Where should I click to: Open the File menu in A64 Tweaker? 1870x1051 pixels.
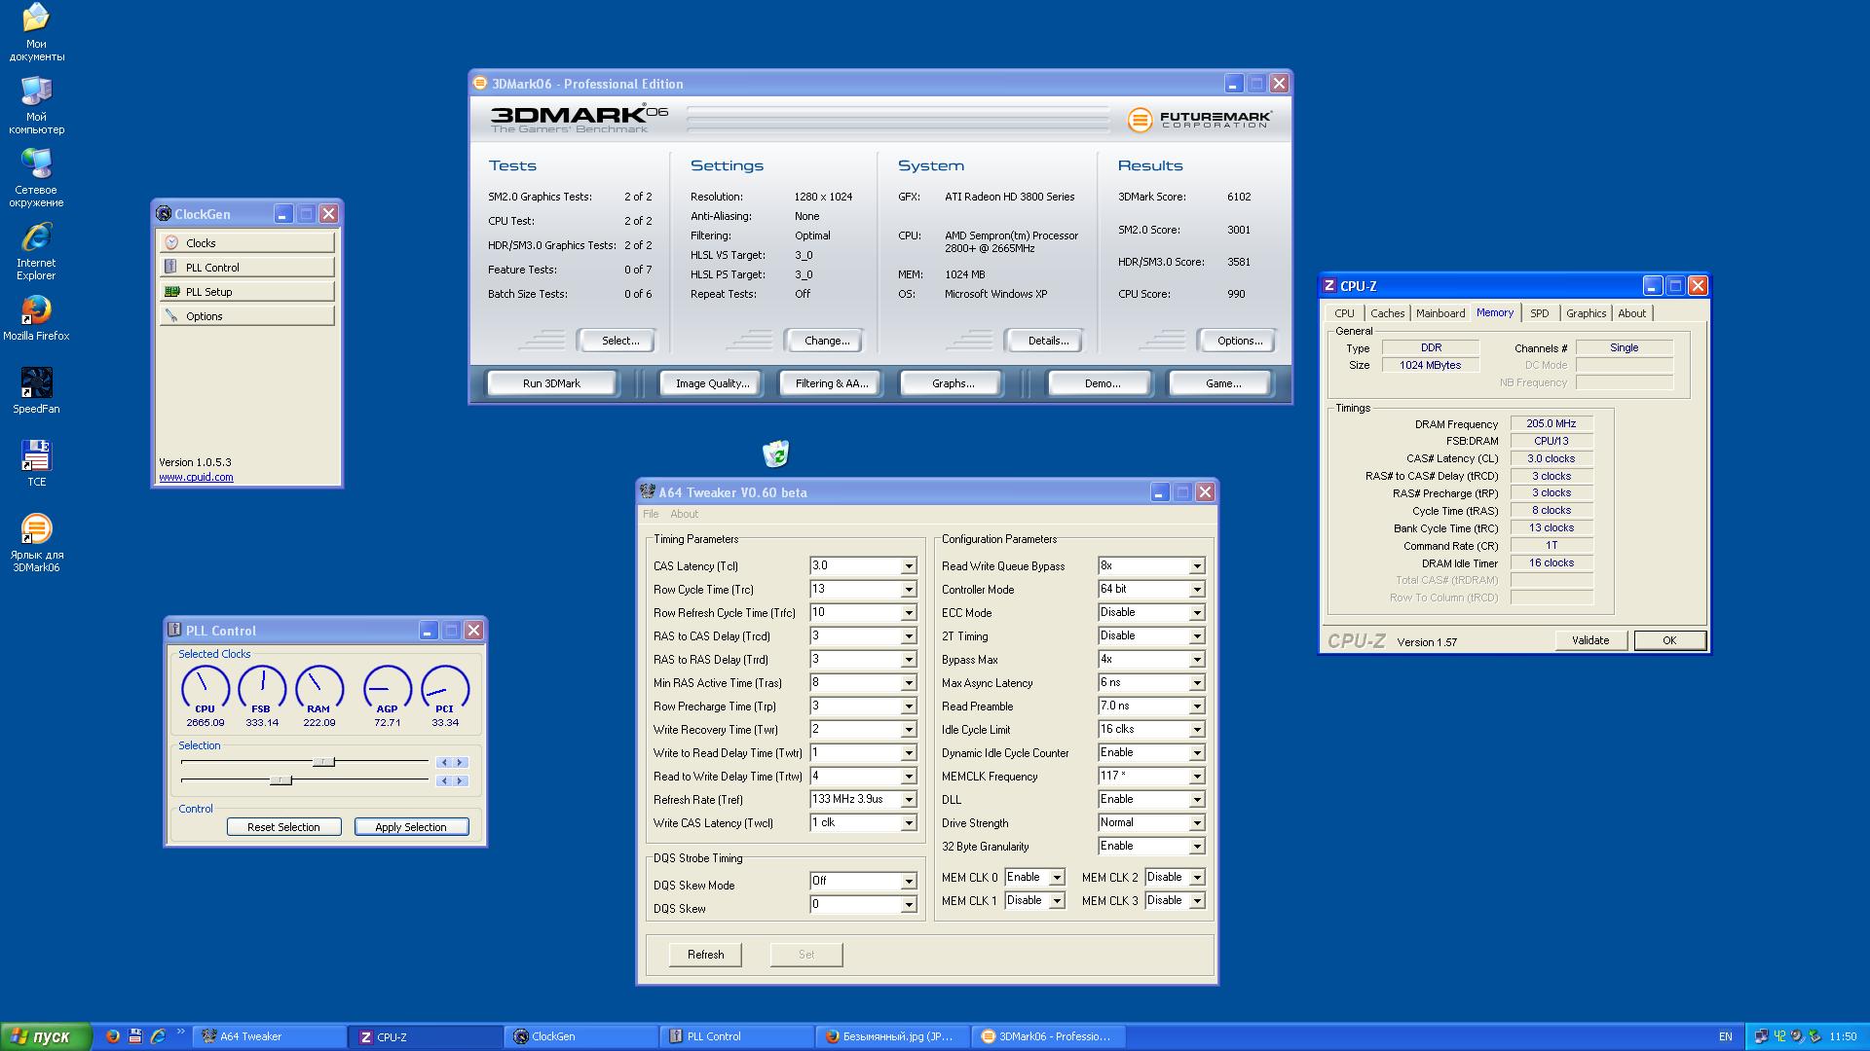click(651, 514)
